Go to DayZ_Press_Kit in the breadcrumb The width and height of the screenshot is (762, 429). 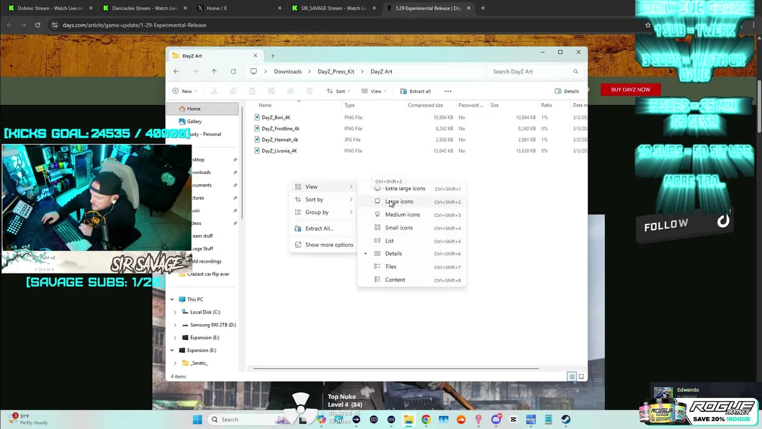(x=336, y=71)
